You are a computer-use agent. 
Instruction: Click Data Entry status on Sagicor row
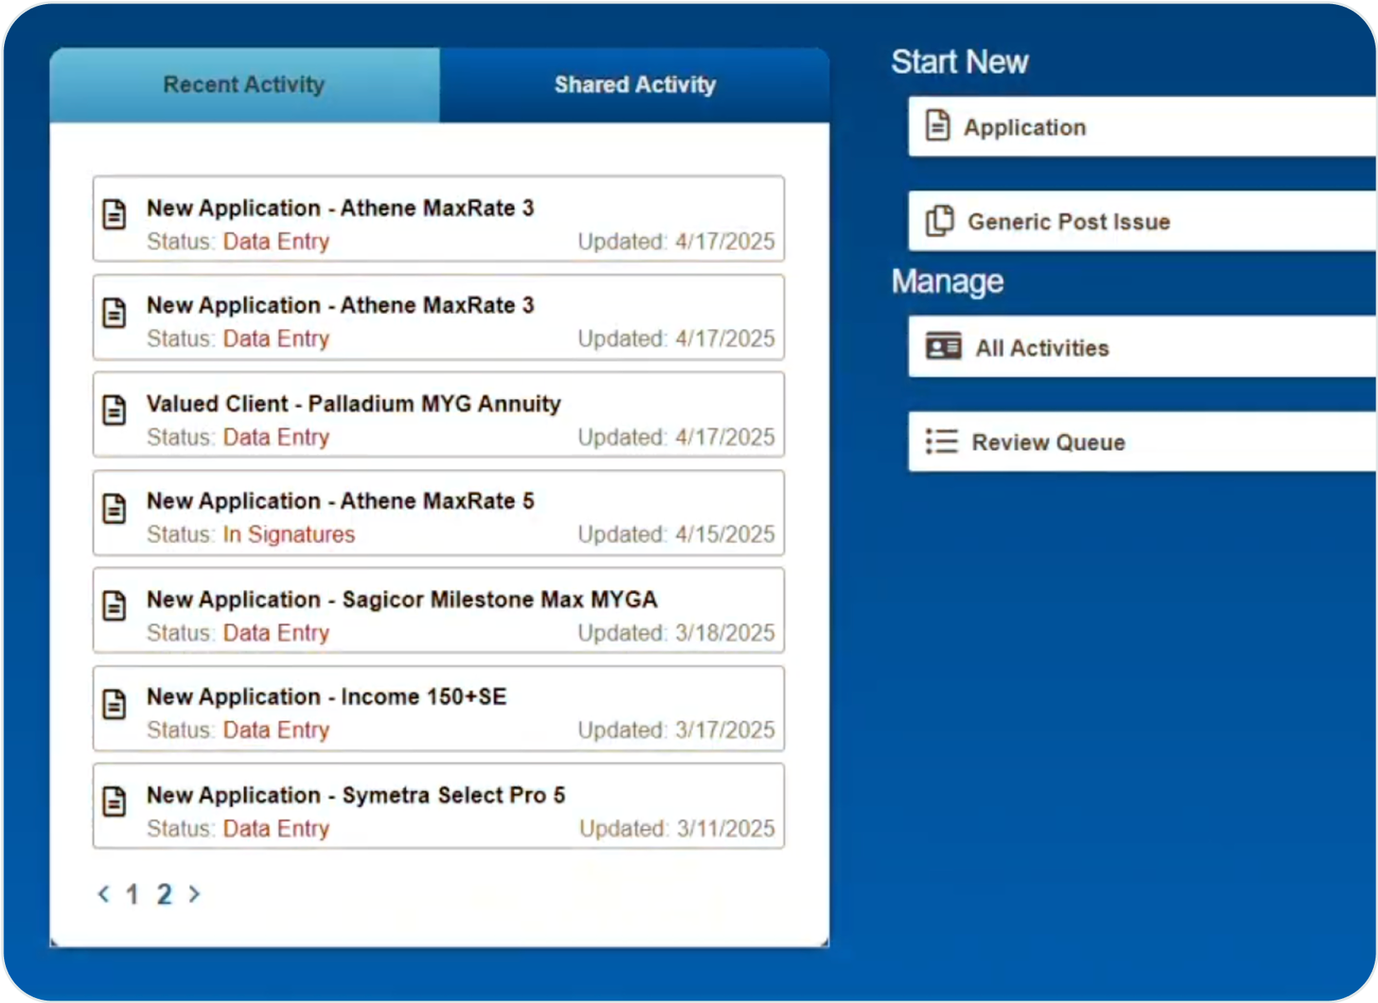point(277,633)
